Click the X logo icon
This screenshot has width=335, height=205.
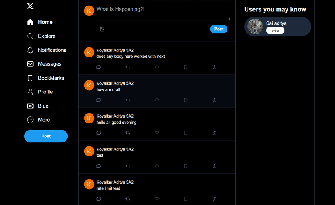(30, 6)
